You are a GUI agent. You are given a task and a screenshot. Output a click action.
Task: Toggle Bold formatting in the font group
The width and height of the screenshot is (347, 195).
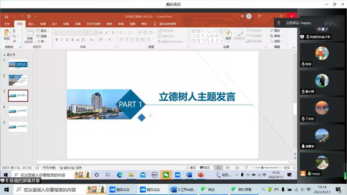click(57, 40)
